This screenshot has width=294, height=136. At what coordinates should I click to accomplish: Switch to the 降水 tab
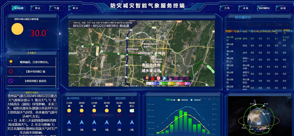pos(75,8)
